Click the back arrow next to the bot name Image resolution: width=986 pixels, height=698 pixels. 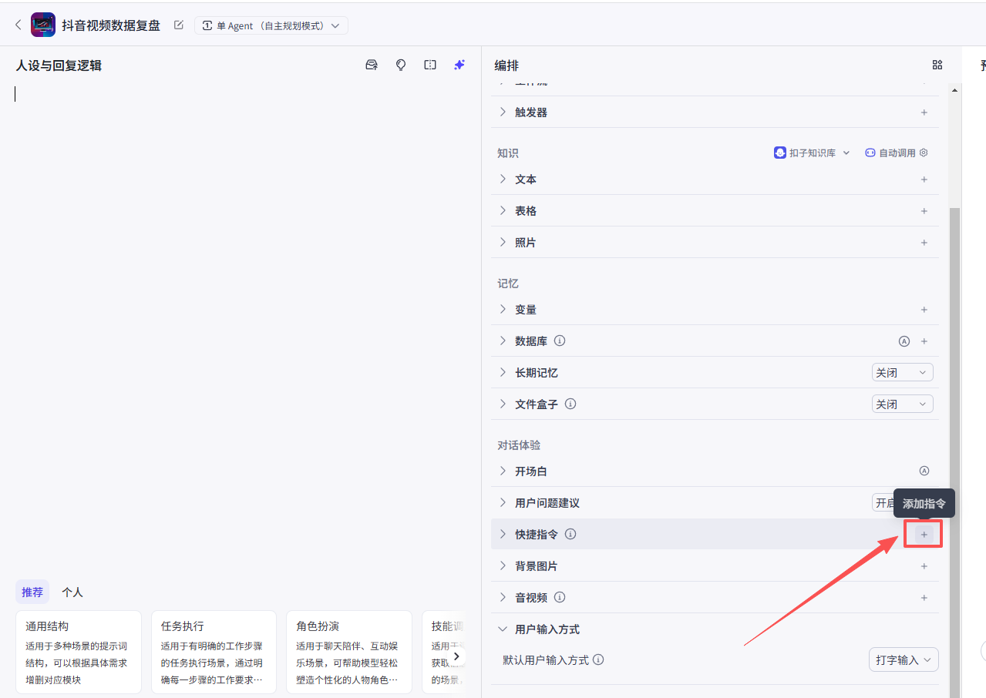18,25
